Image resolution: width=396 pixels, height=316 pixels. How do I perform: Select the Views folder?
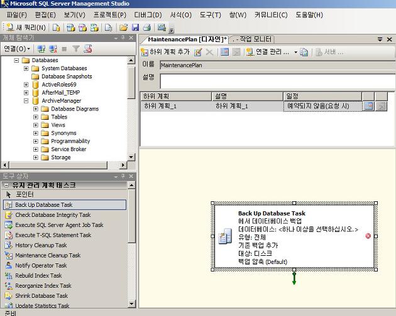point(58,125)
